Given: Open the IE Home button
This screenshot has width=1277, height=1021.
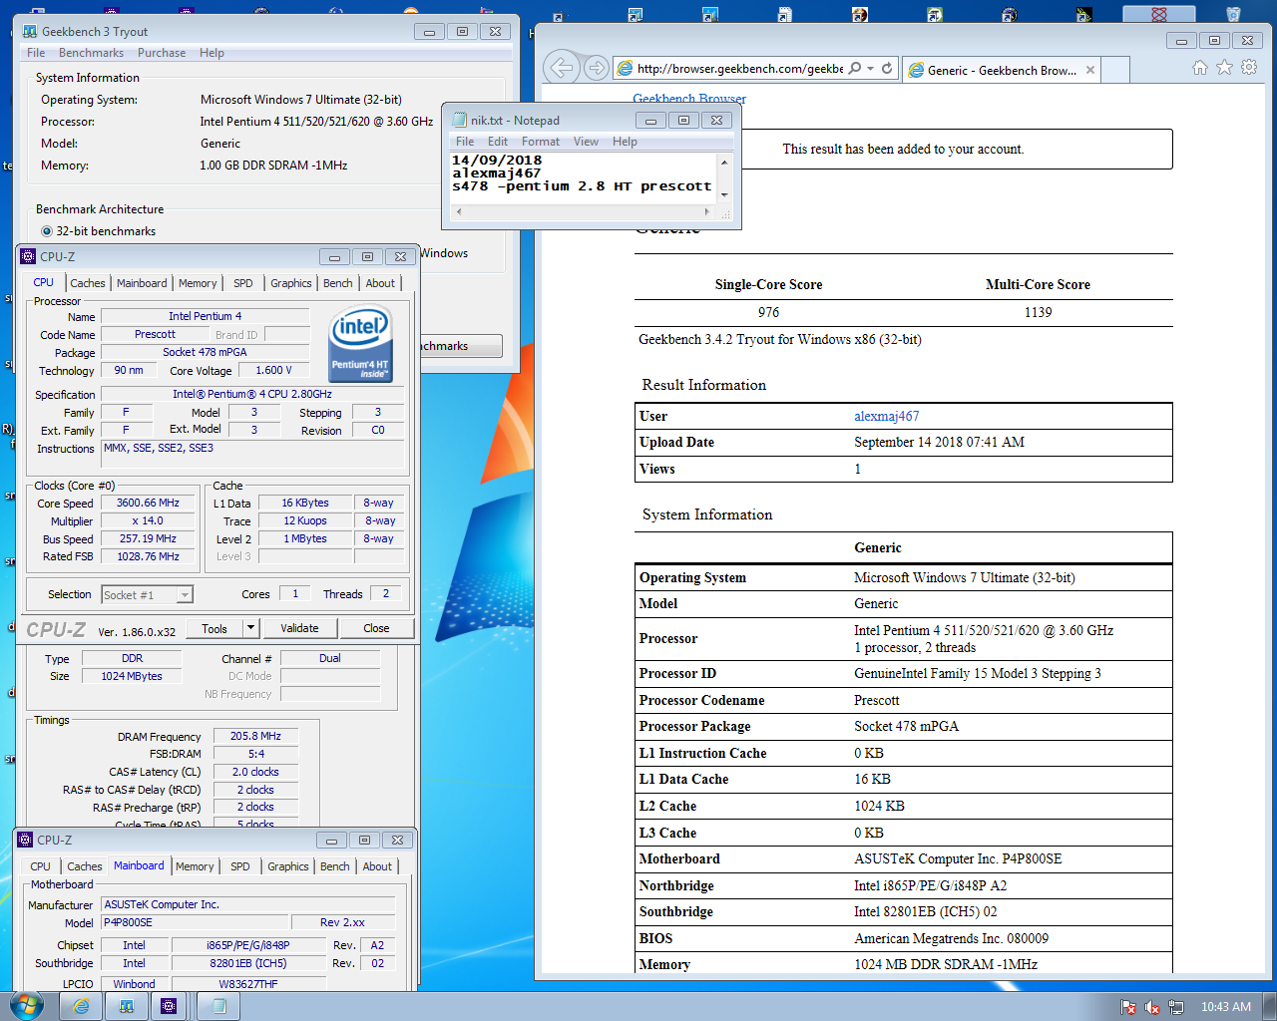Looking at the screenshot, I should click(x=1200, y=68).
